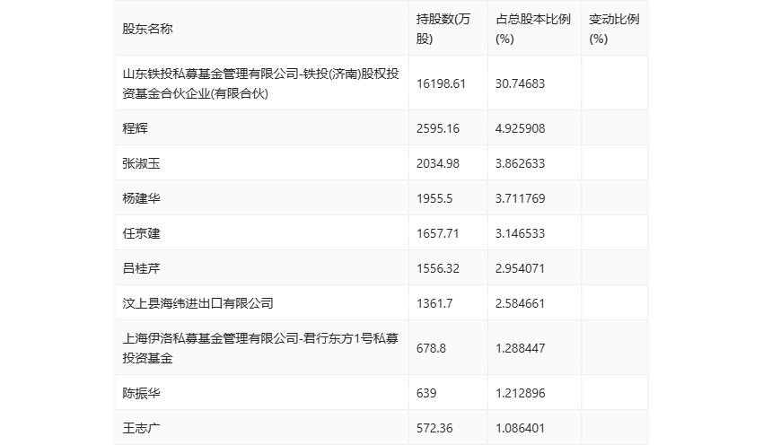Click shares value 2034.98
The height and width of the screenshot is (445, 763).
pos(438,163)
